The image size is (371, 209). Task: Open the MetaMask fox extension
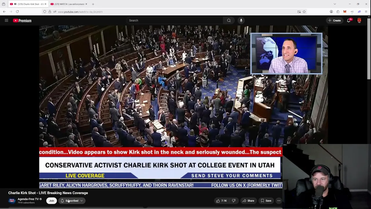[345, 12]
